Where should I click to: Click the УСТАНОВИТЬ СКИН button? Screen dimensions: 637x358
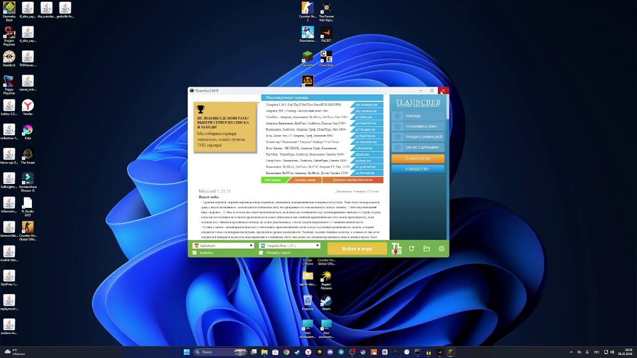(x=418, y=126)
